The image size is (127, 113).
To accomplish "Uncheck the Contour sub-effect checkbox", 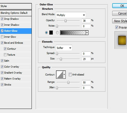I will [5, 49].
